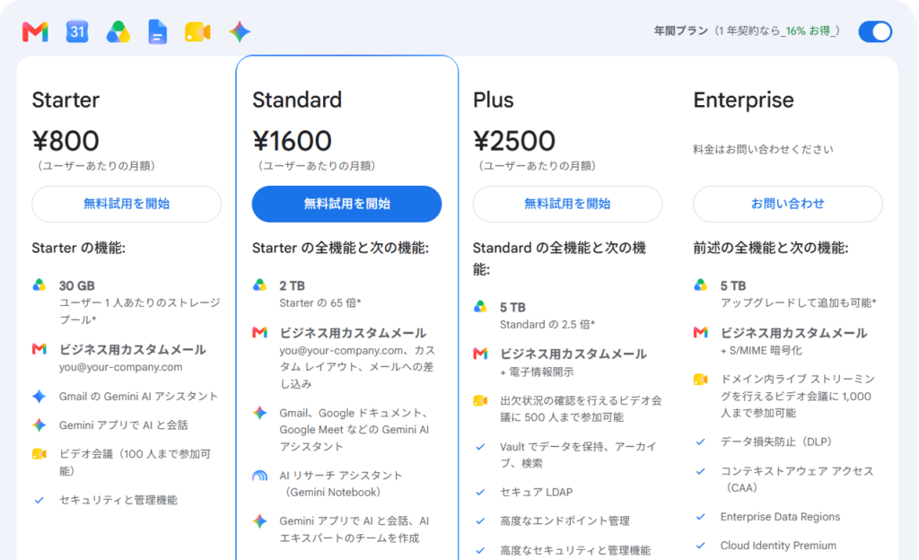Click the Google Drive icon in header

point(118,31)
